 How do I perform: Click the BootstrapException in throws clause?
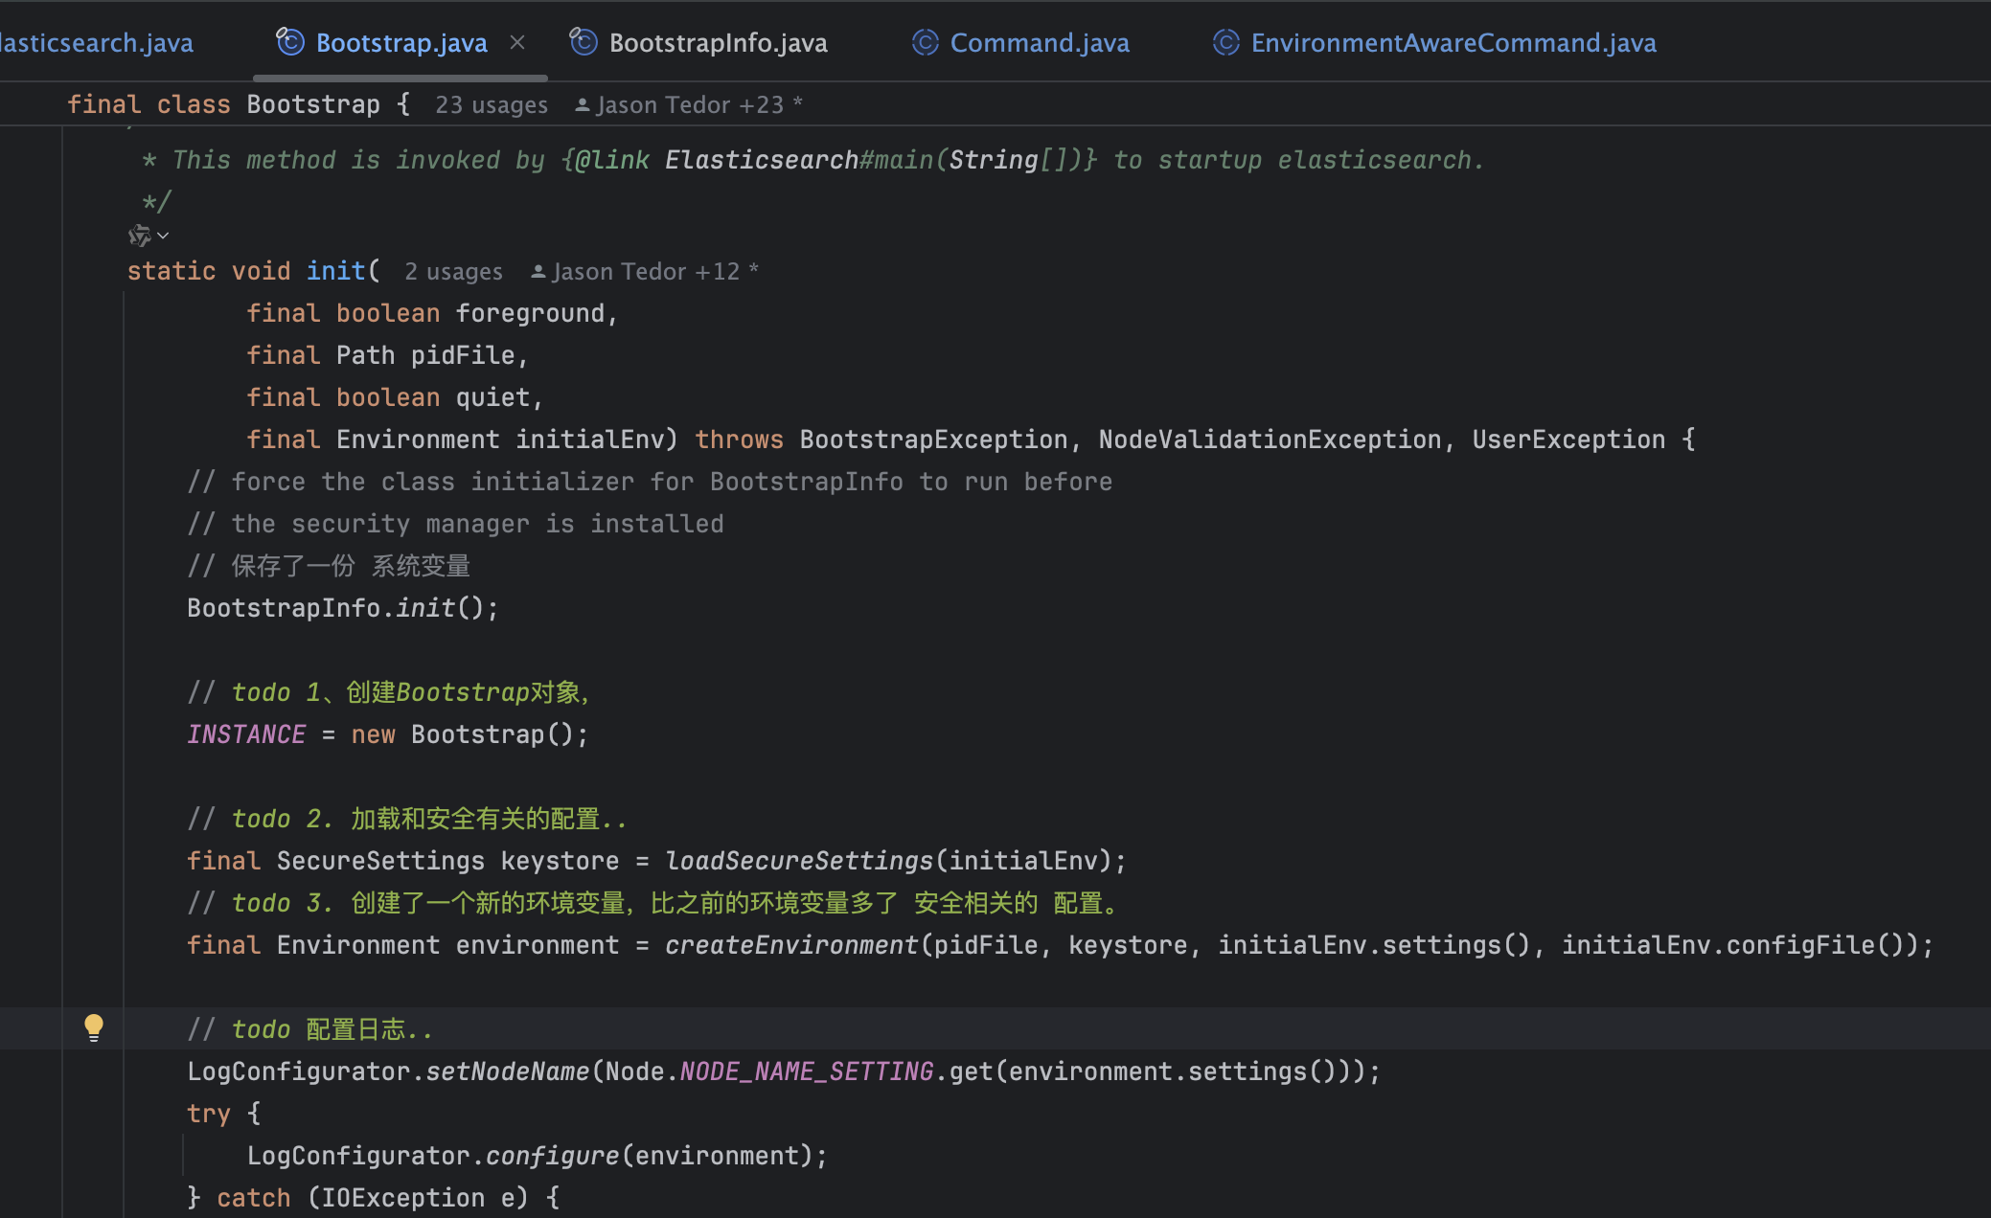933,440
